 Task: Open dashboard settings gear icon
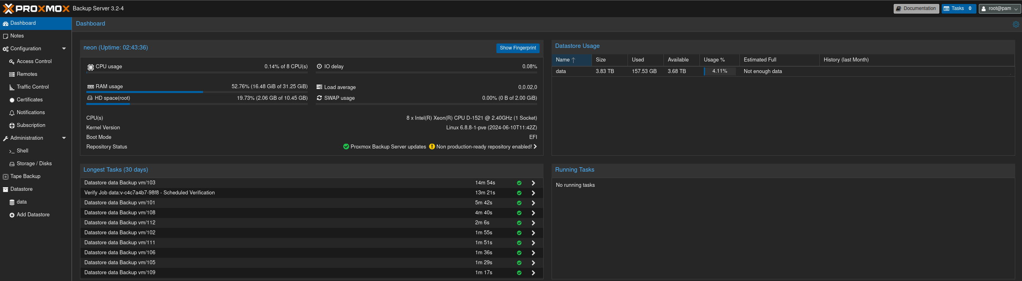point(1016,24)
